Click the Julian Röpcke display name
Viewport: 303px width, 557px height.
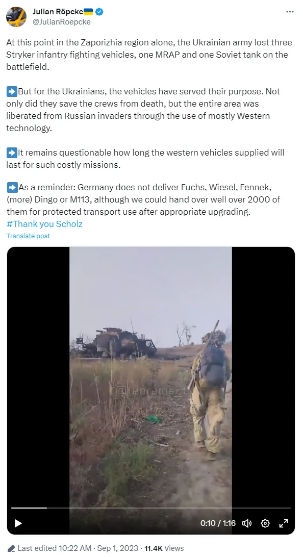[x=58, y=12]
